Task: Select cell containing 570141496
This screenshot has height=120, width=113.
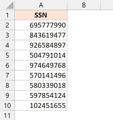Action: tap(41, 75)
